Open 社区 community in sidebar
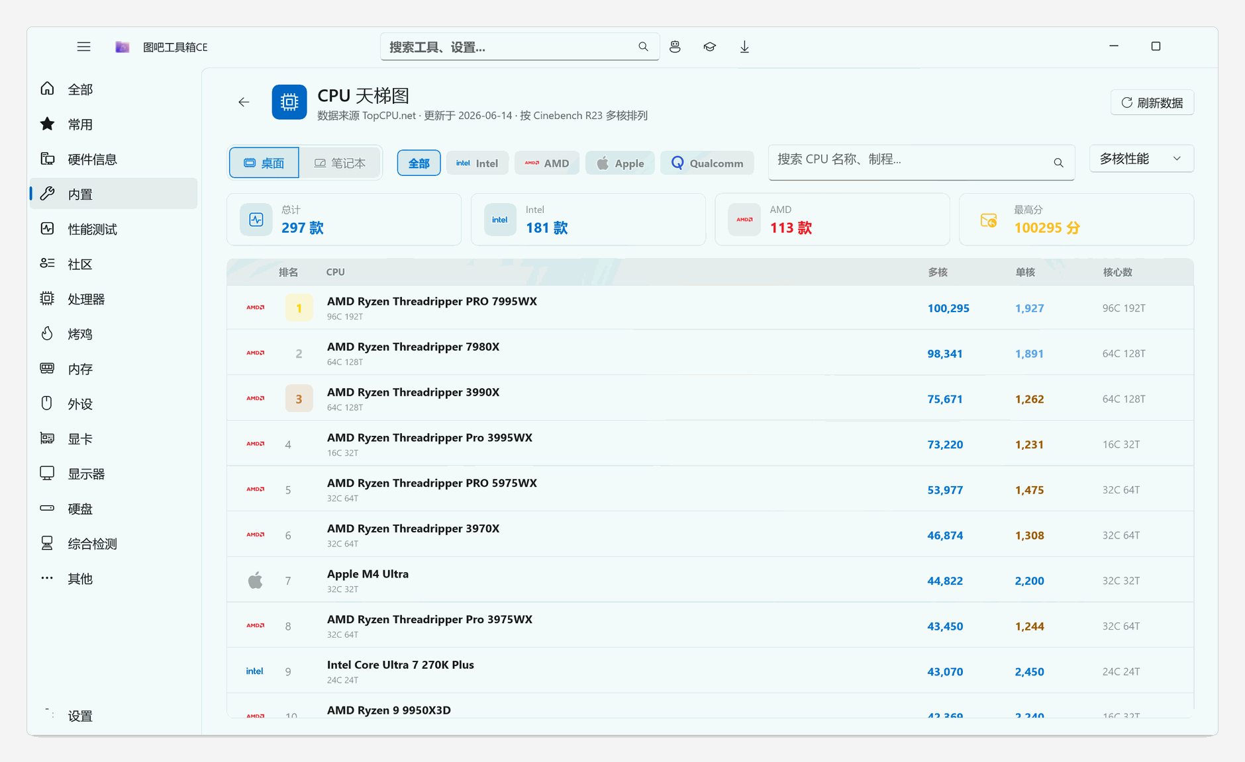Viewport: 1245px width, 762px height. click(113, 264)
